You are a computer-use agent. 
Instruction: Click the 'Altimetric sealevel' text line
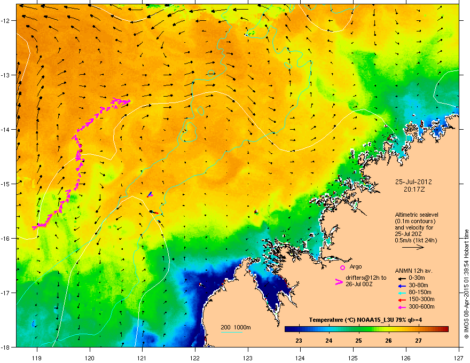pos(417,215)
